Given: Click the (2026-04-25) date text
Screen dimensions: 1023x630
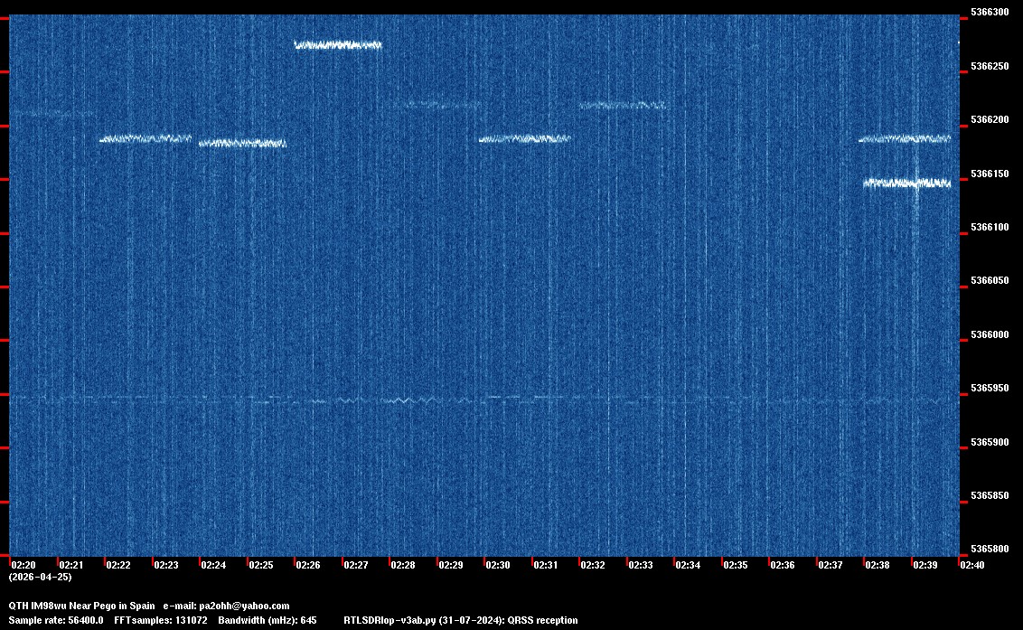Looking at the screenshot, I should [40, 577].
